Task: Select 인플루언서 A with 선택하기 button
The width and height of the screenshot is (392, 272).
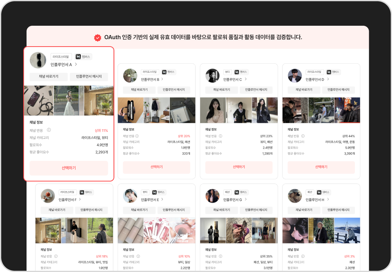Action: coord(69,168)
